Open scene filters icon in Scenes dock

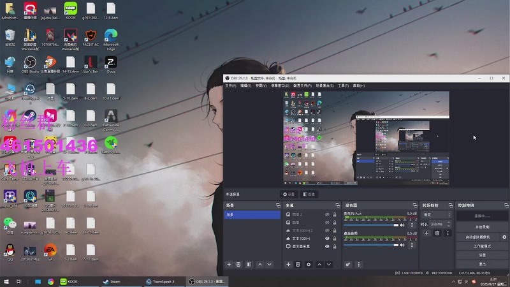(x=249, y=265)
